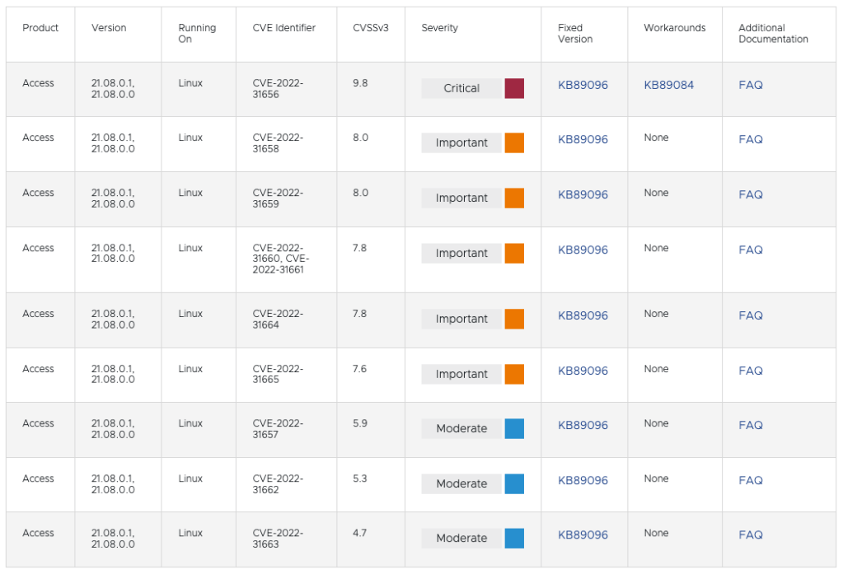Click the Severity column header

point(439,28)
